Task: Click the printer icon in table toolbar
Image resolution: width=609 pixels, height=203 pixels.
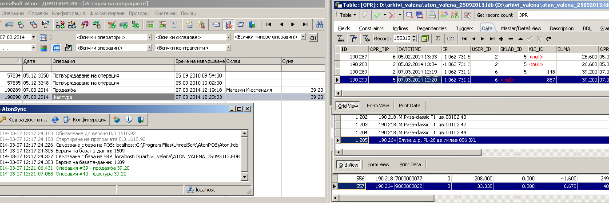Action: click(431, 15)
